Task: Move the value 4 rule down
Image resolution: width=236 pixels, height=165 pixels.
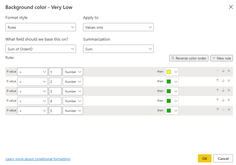Action: pyautogui.click(x=223, y=100)
